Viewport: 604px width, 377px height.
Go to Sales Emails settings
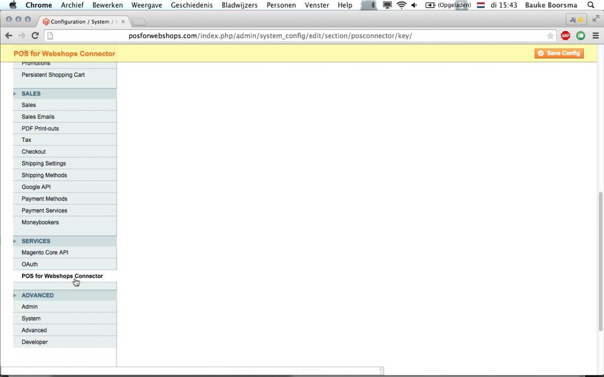pyautogui.click(x=38, y=117)
